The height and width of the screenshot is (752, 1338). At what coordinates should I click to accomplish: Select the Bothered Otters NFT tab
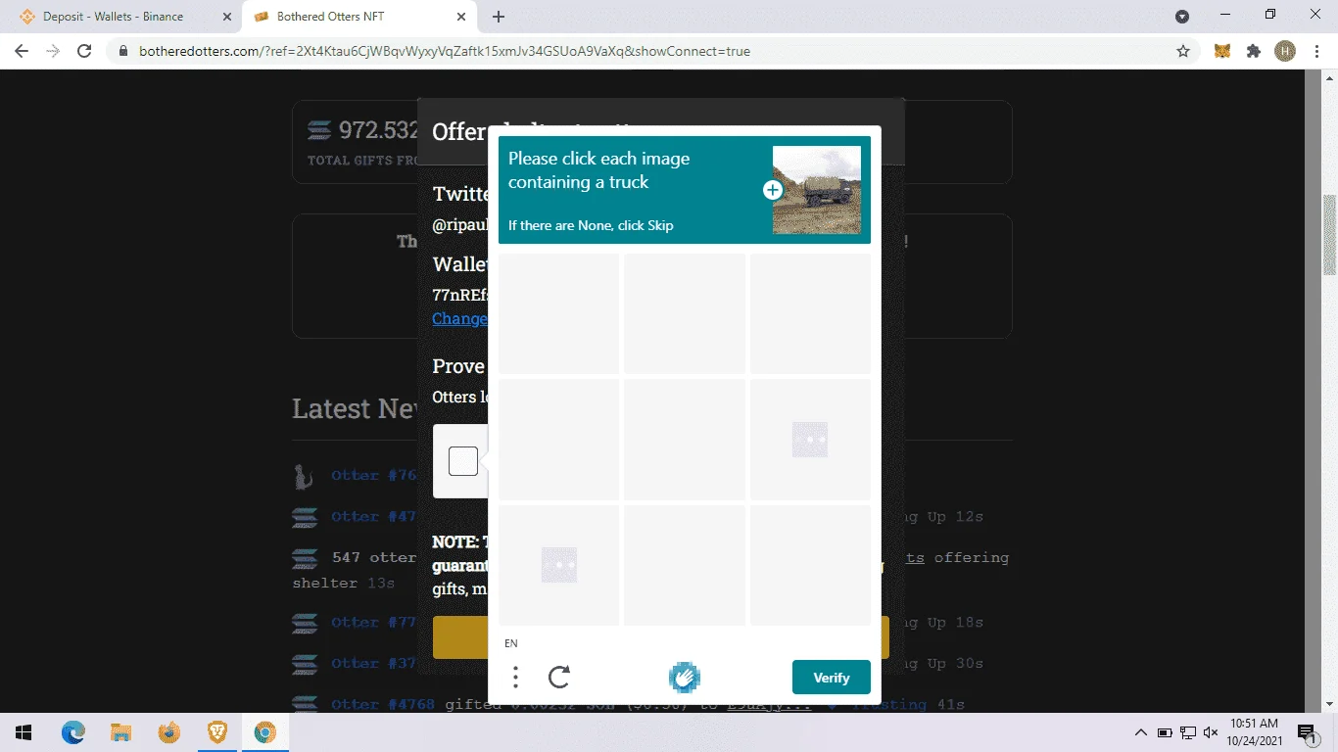[x=358, y=17]
